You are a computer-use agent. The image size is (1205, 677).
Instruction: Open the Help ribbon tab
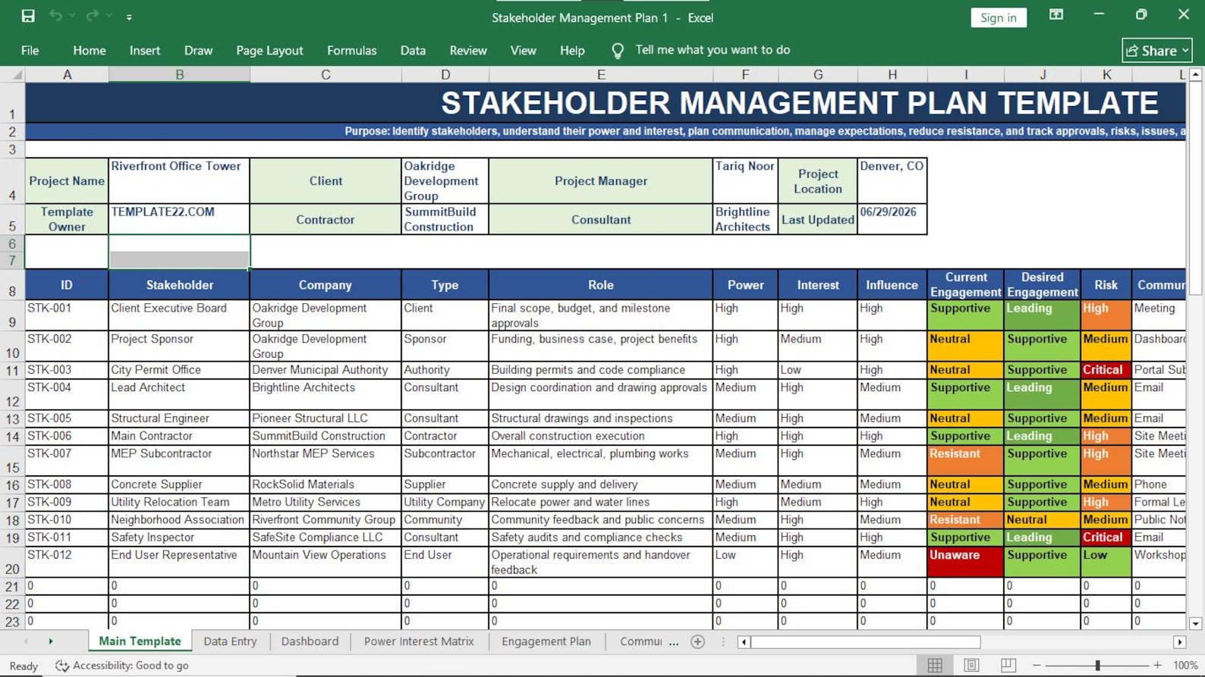(x=572, y=50)
